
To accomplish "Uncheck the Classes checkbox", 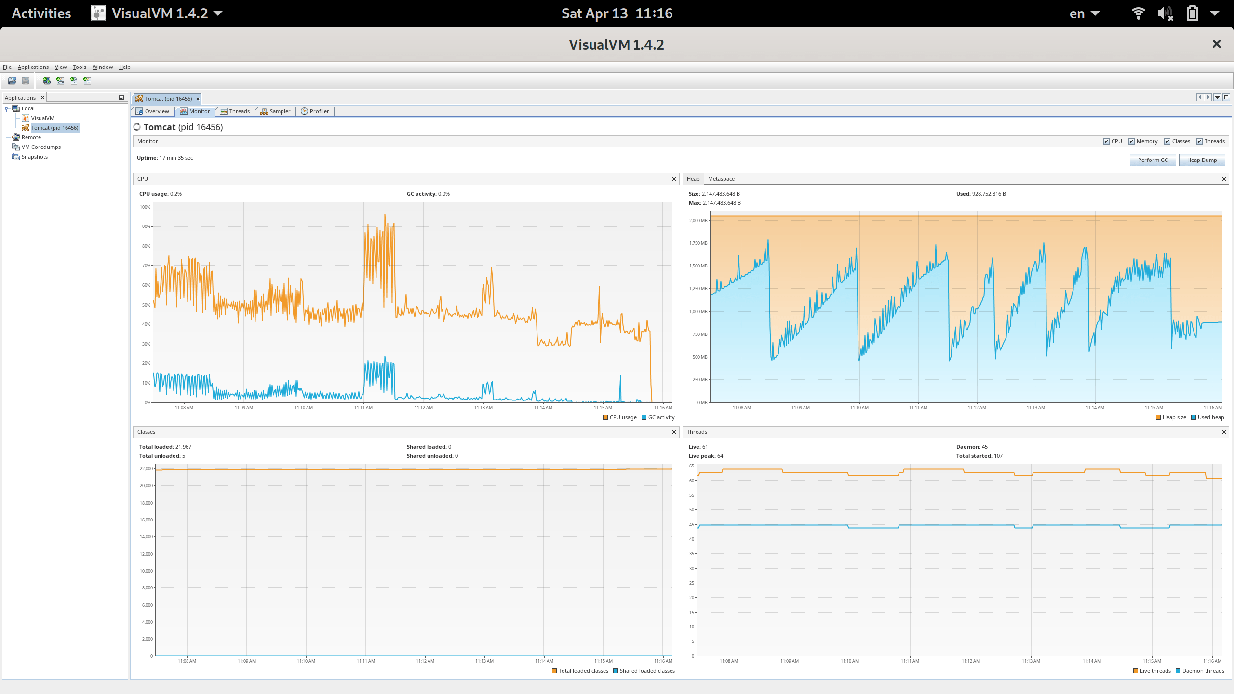I will tap(1167, 142).
